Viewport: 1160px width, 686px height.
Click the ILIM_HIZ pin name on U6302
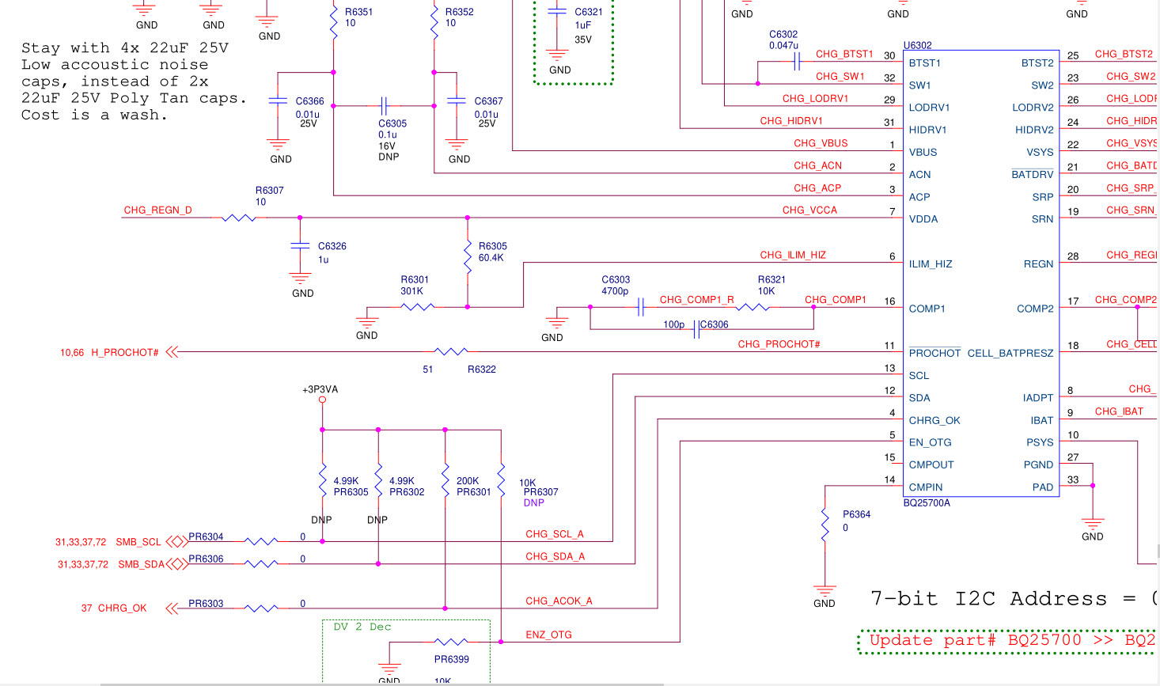(931, 264)
